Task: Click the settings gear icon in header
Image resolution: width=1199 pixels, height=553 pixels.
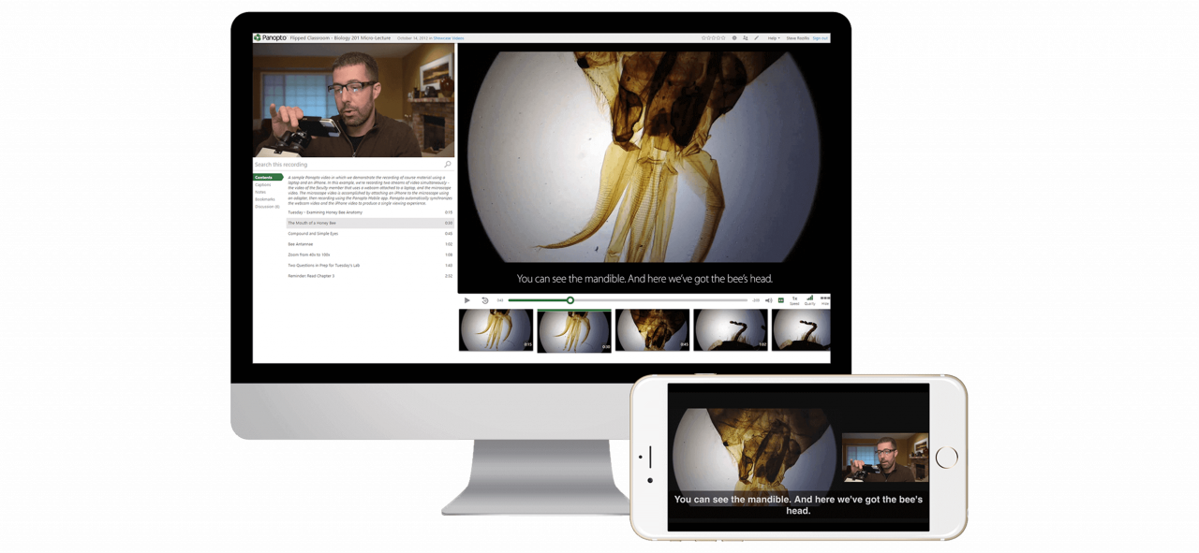Action: 734,38
